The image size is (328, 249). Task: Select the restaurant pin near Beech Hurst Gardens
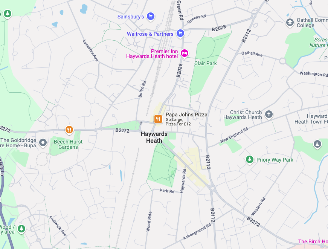[69, 130]
